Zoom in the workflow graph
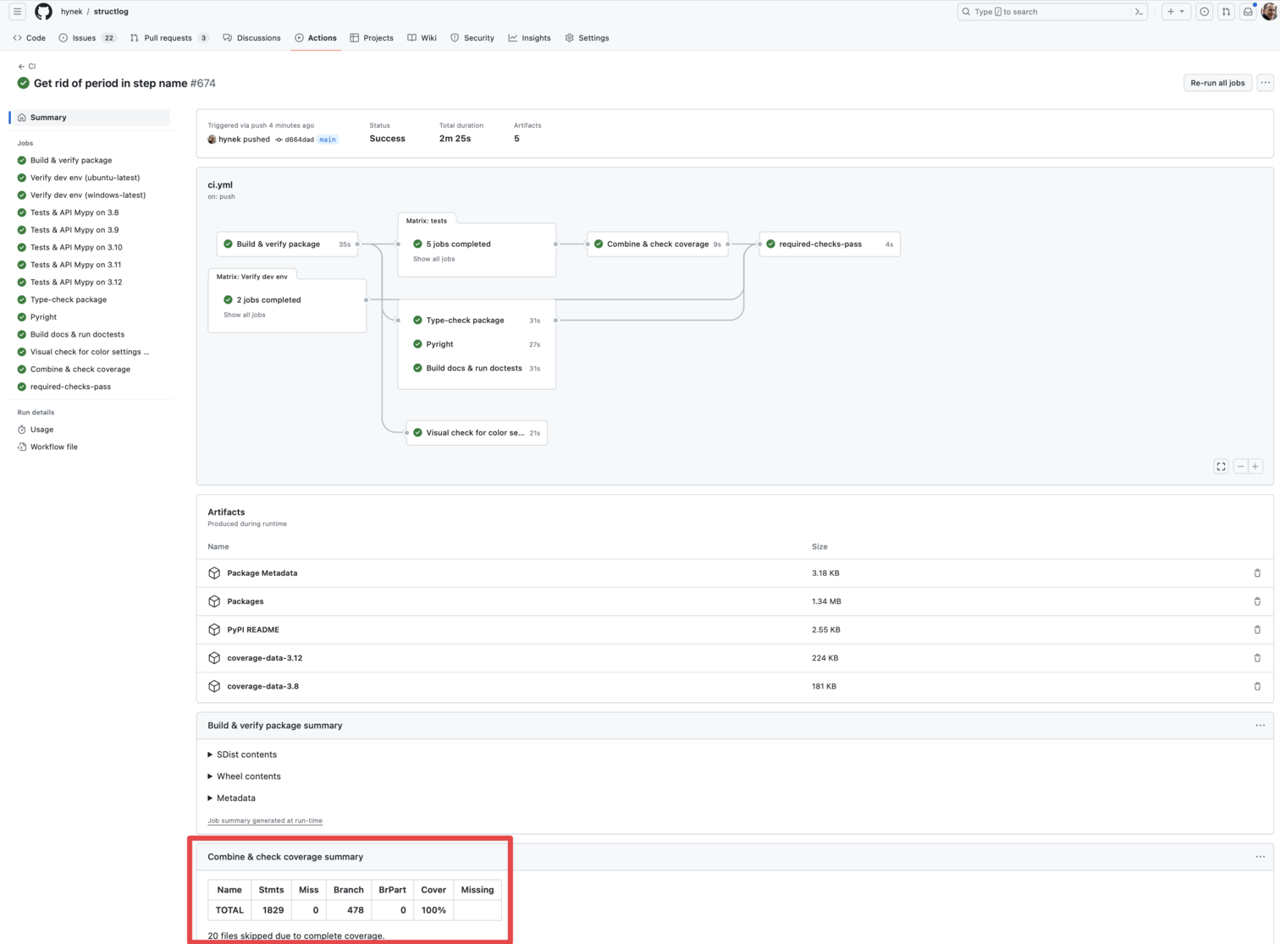Image resolution: width=1280 pixels, height=944 pixels. [1255, 466]
